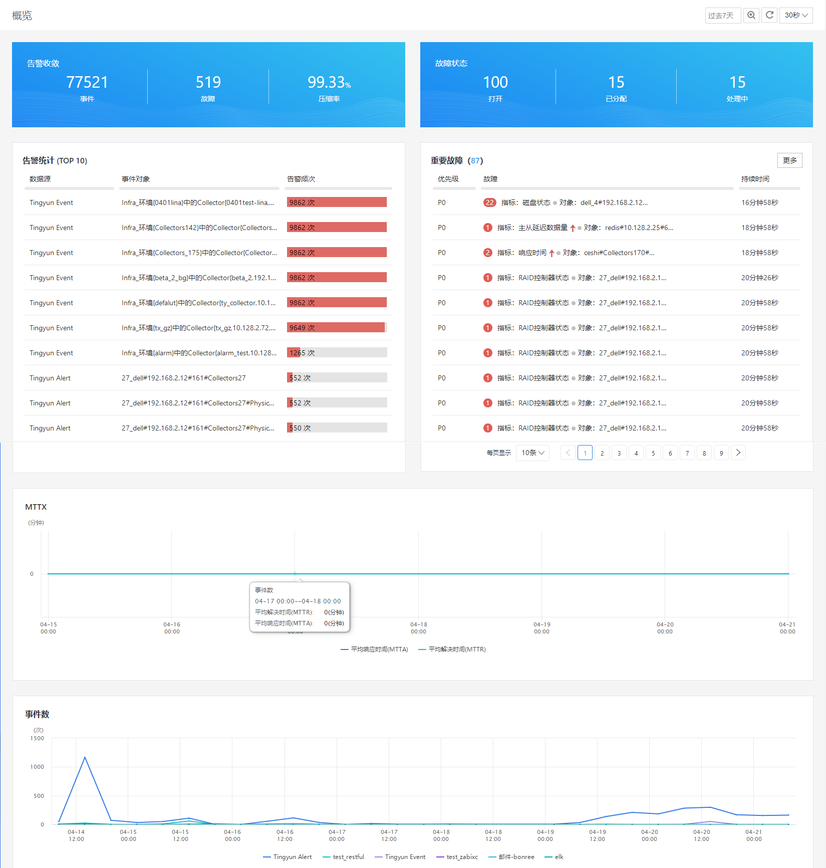
Task: Toggle Tingyun Alert legend in 事件数 chart
Action: (x=287, y=857)
